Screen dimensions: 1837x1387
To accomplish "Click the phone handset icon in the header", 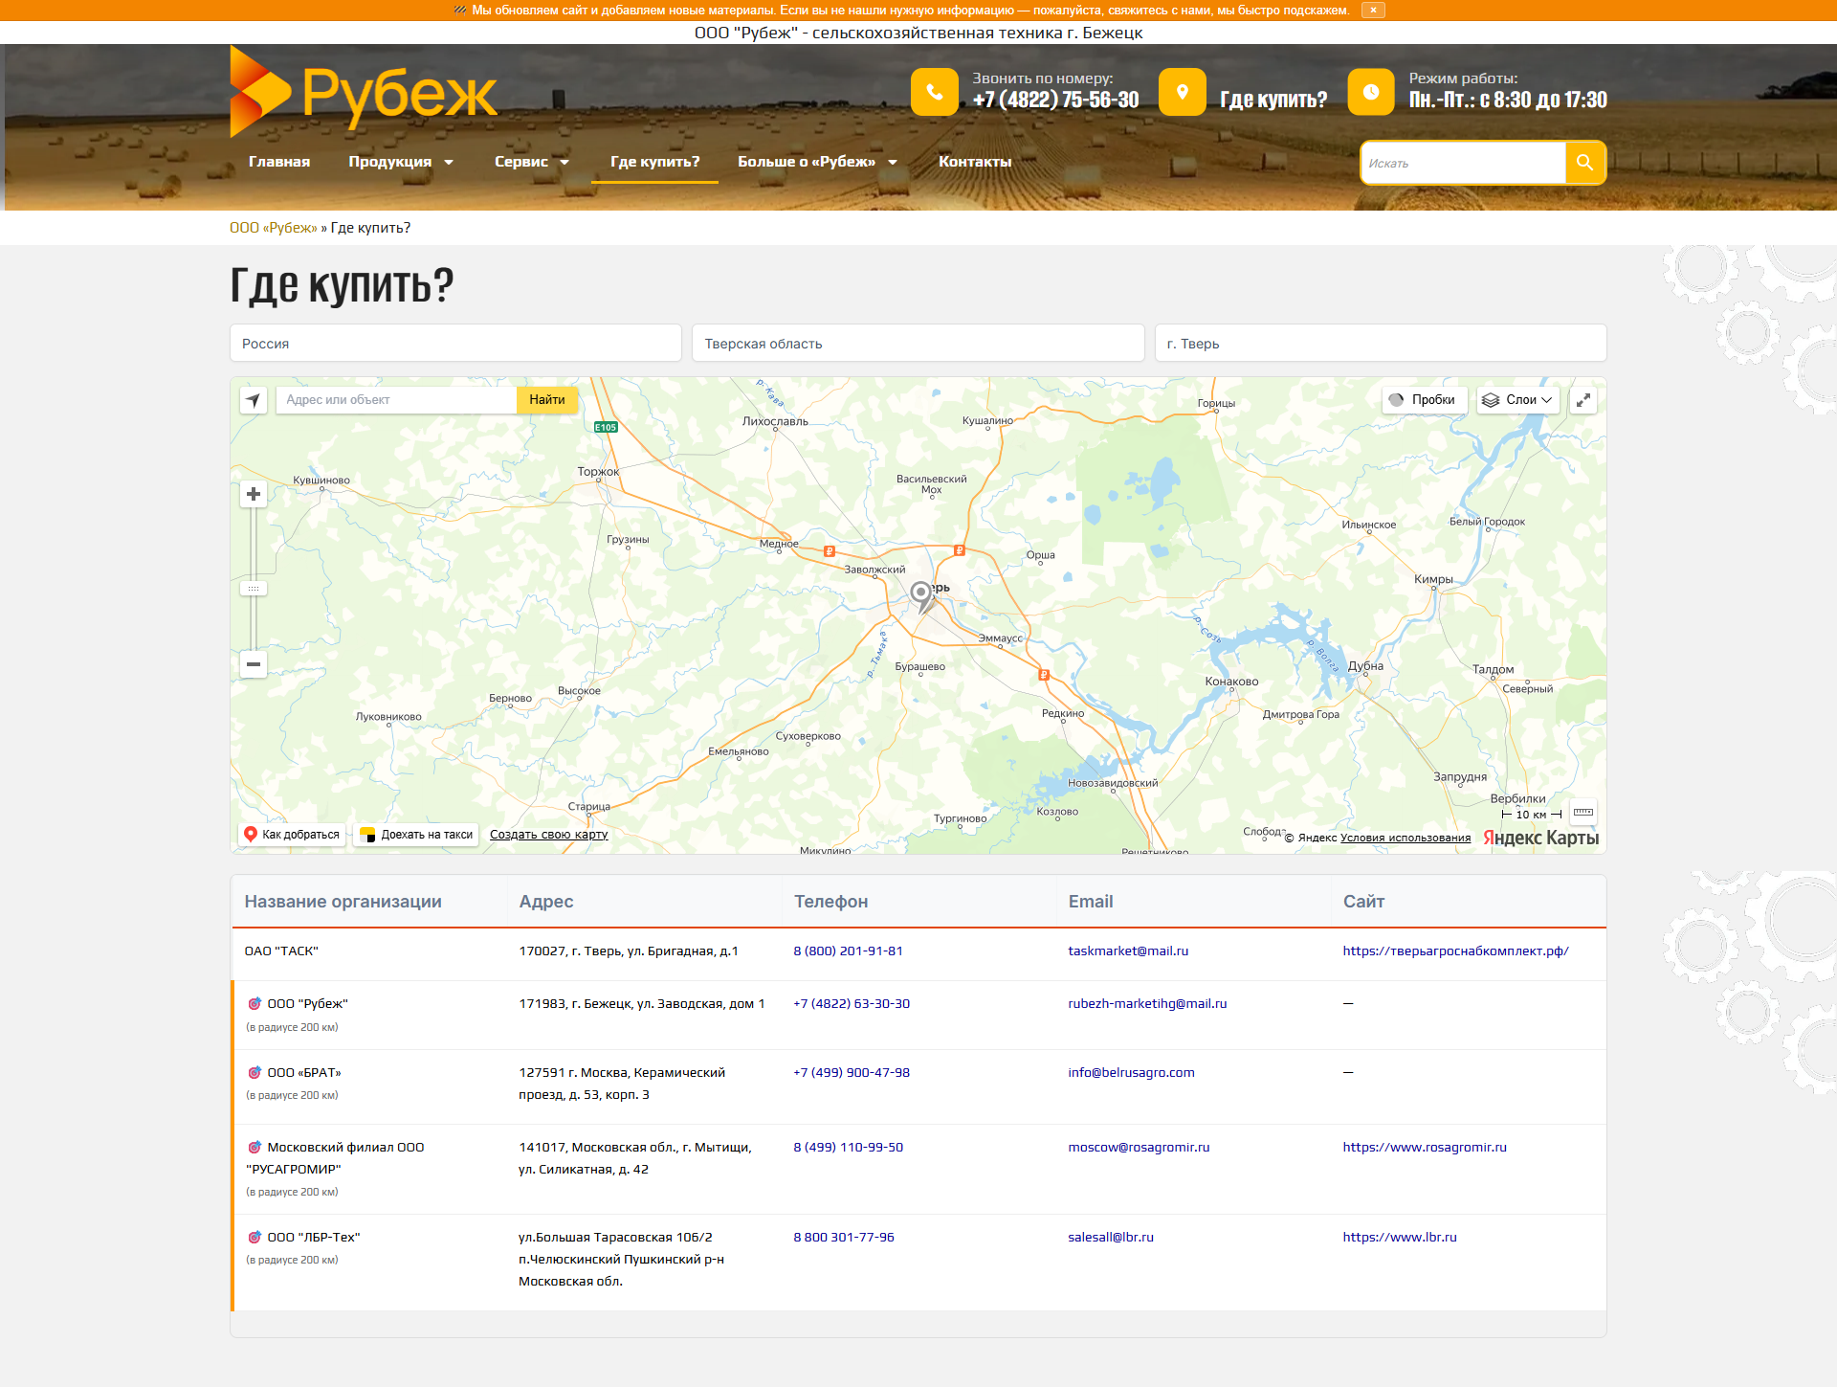I will [935, 91].
